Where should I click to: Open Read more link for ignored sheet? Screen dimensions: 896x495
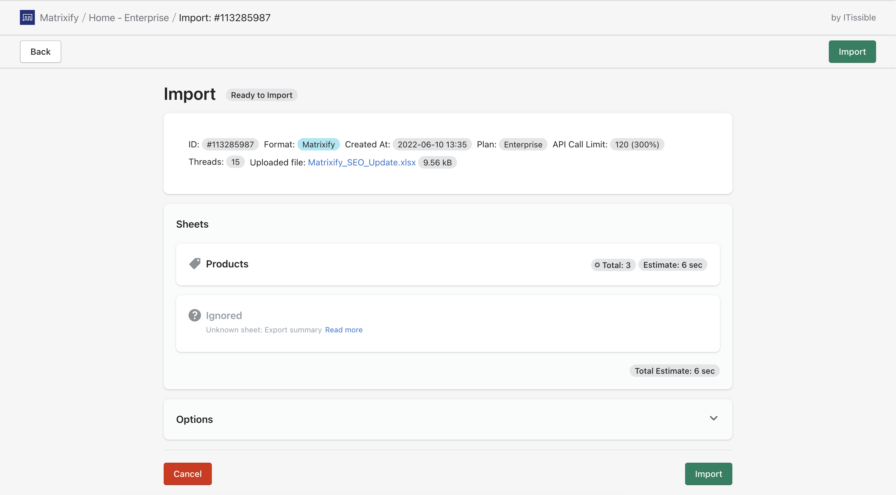tap(344, 330)
